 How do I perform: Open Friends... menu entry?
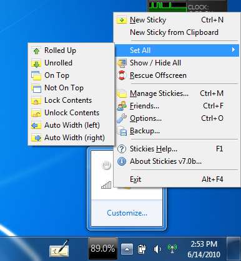pyautogui.click(x=177, y=106)
